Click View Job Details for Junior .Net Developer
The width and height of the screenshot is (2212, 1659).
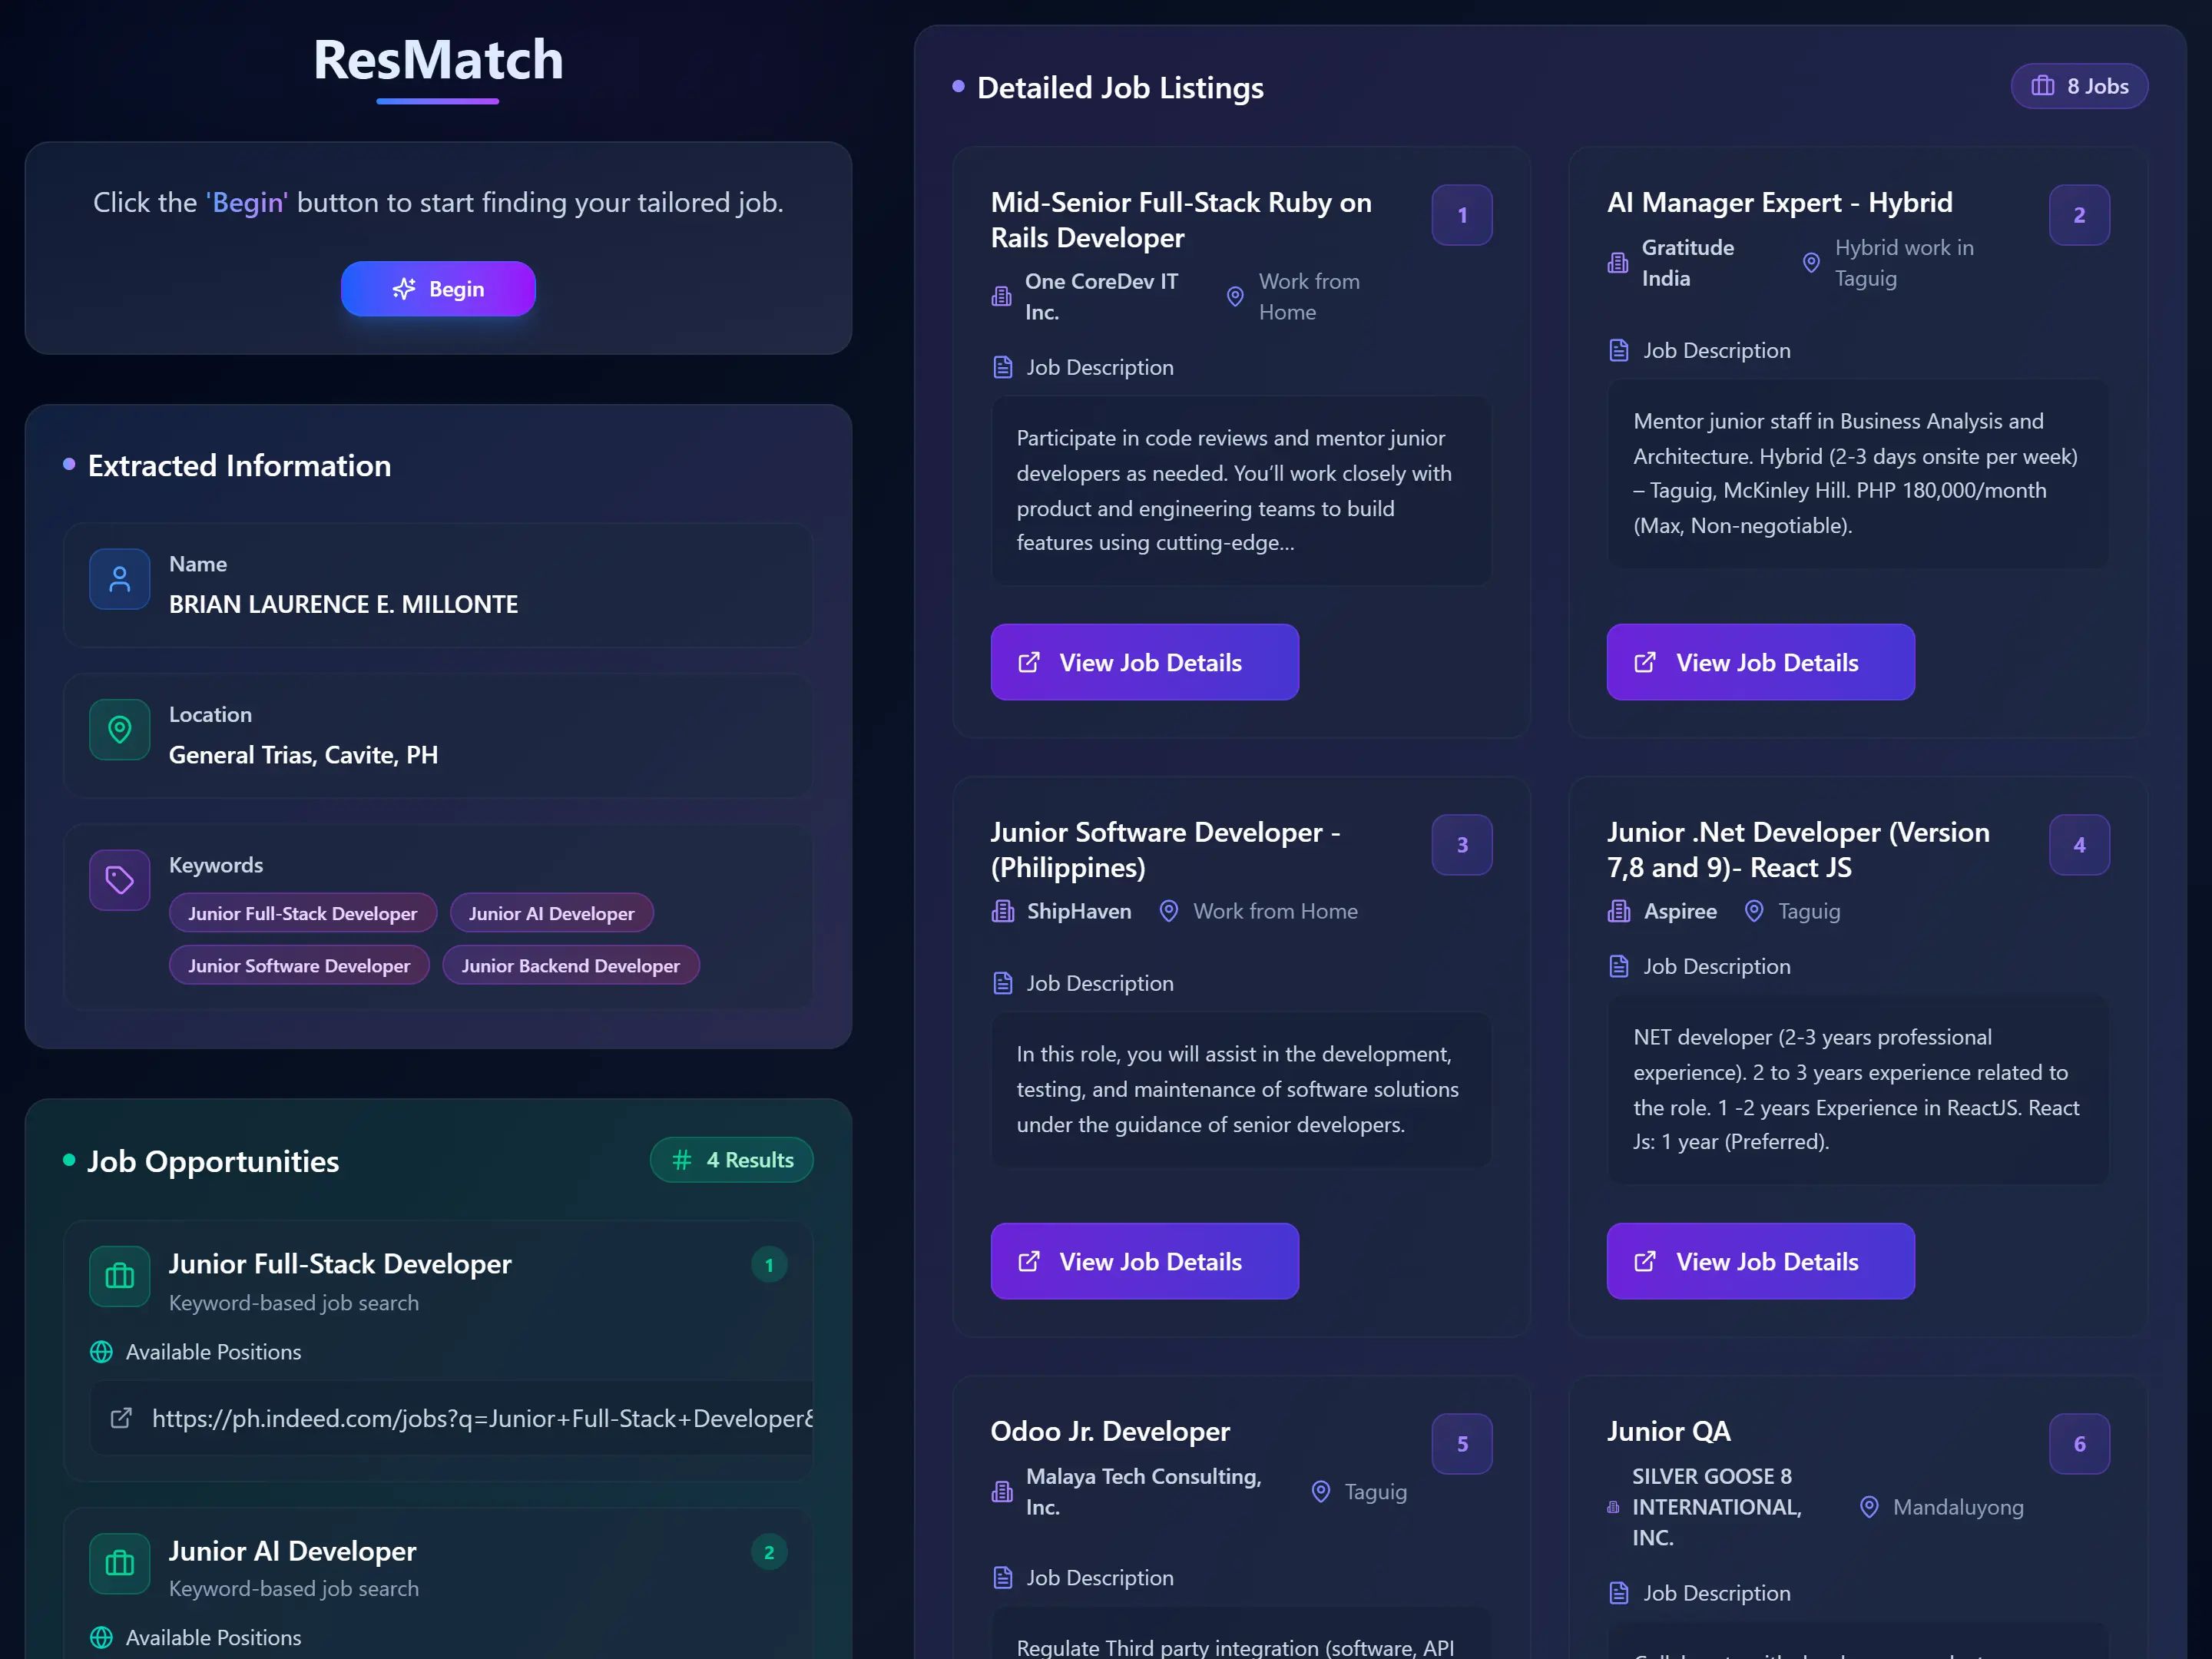coord(1760,1261)
